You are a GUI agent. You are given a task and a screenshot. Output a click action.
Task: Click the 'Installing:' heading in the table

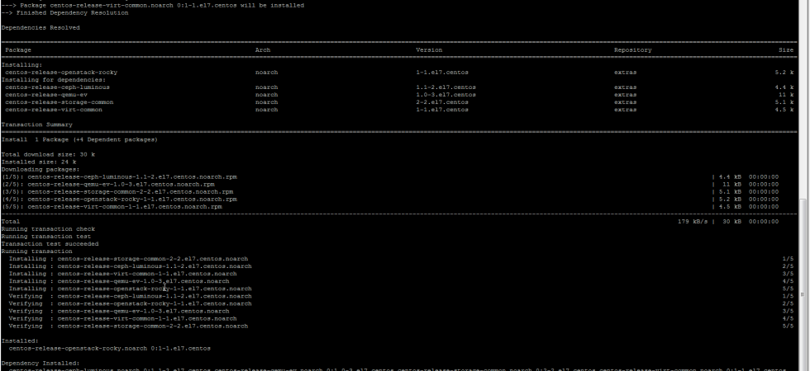[x=21, y=65]
